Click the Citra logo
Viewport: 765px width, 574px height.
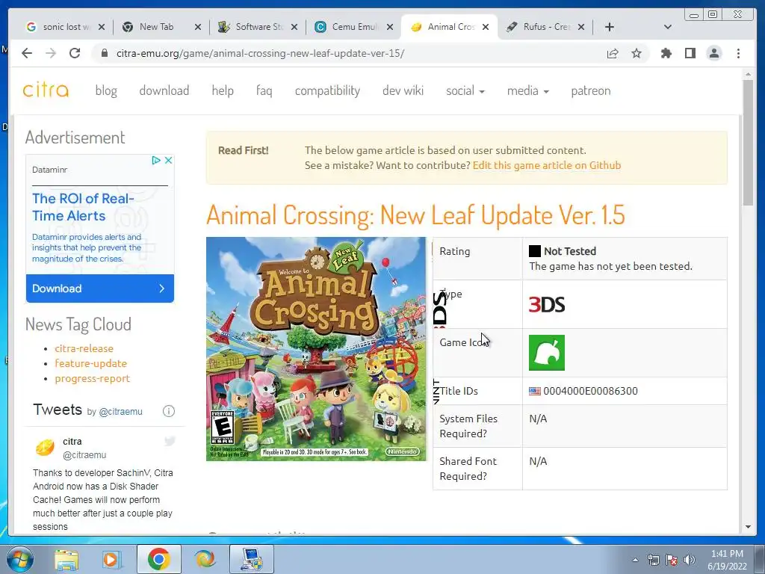(x=46, y=90)
